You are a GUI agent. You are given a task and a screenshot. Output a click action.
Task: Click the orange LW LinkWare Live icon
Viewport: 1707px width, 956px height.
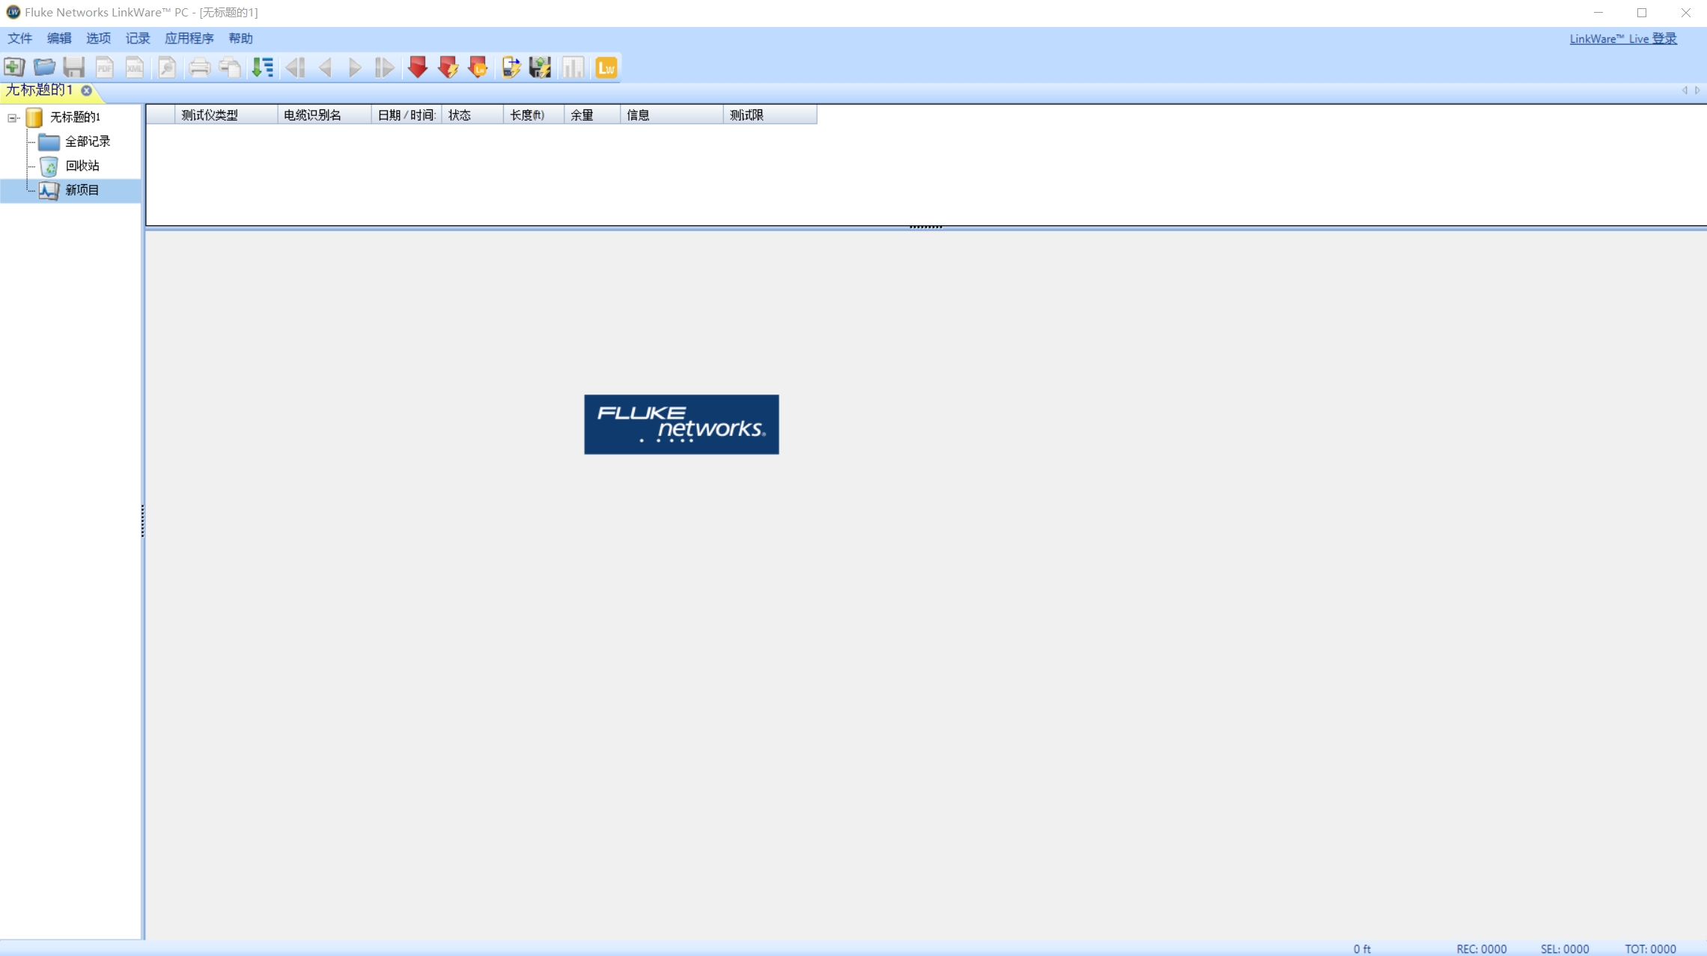[606, 67]
